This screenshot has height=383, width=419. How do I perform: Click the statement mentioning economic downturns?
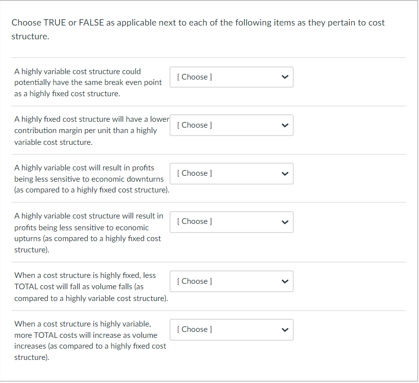pyautogui.click(x=91, y=179)
